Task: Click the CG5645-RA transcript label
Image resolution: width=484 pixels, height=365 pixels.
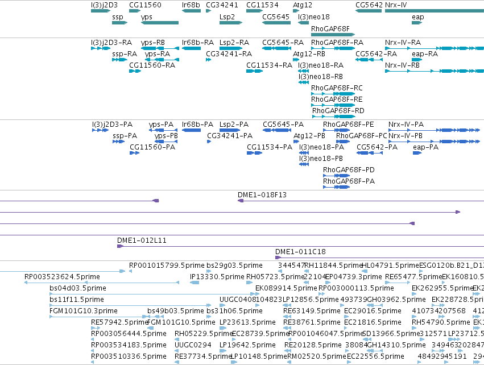Action: (x=283, y=42)
